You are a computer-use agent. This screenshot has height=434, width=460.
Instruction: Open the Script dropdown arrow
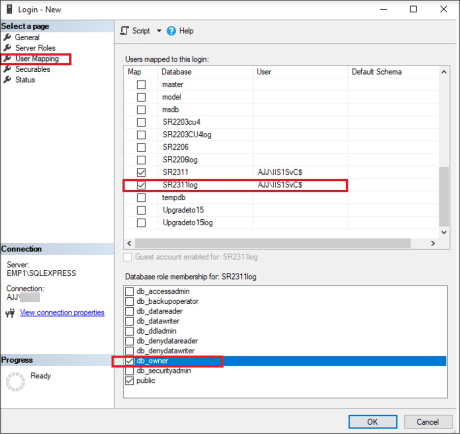point(159,30)
